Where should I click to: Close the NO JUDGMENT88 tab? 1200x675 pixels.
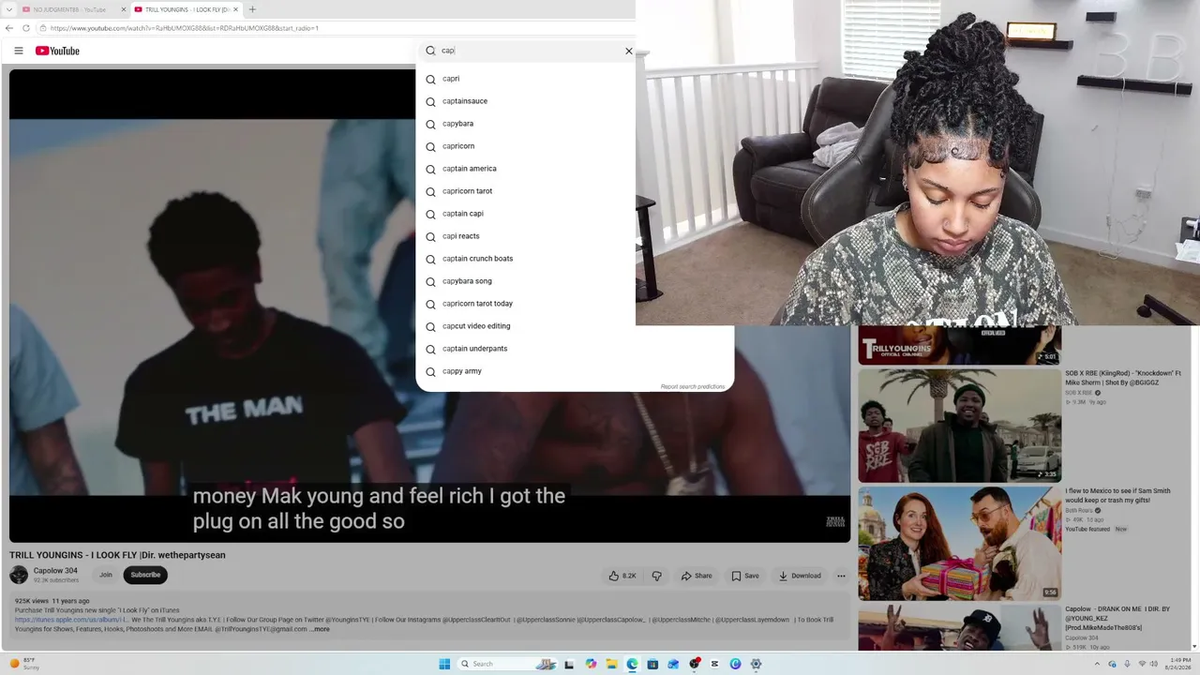[x=123, y=9]
